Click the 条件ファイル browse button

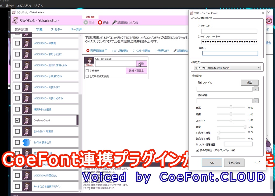[x=256, y=88]
